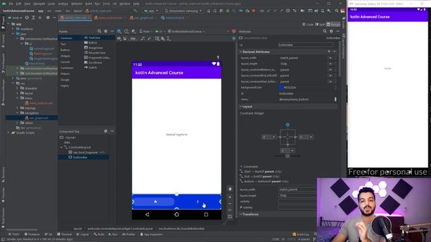
Task: Search attributes with magnifier icon
Action: pyautogui.click(x=325, y=32)
